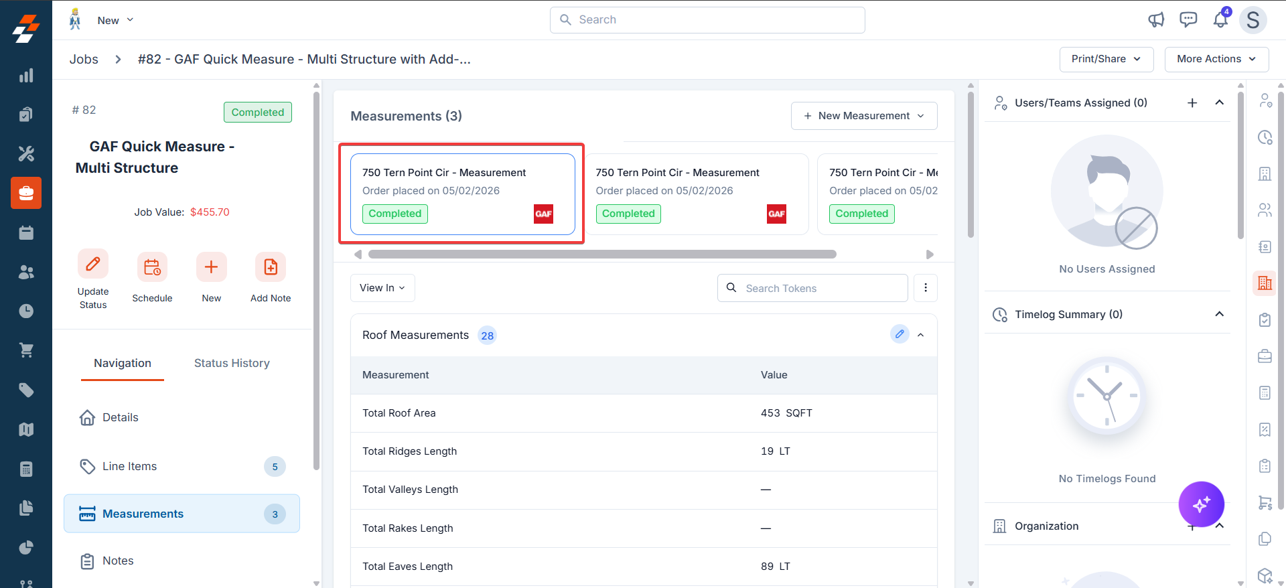Viewport: 1286px width, 588px height.
Task: Collapse the Timelog Summary panel
Action: click(x=1220, y=314)
